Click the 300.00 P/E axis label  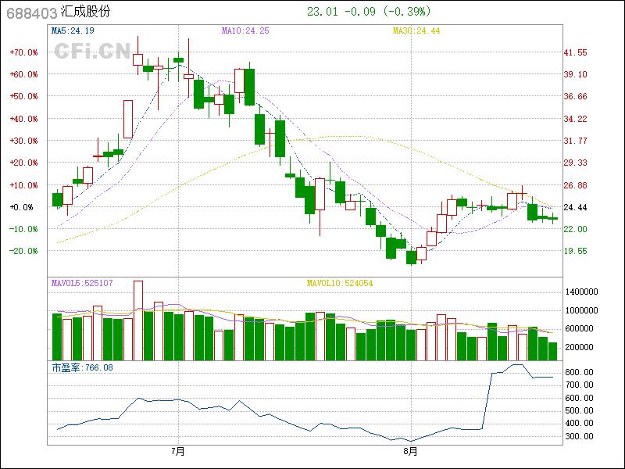click(x=579, y=436)
